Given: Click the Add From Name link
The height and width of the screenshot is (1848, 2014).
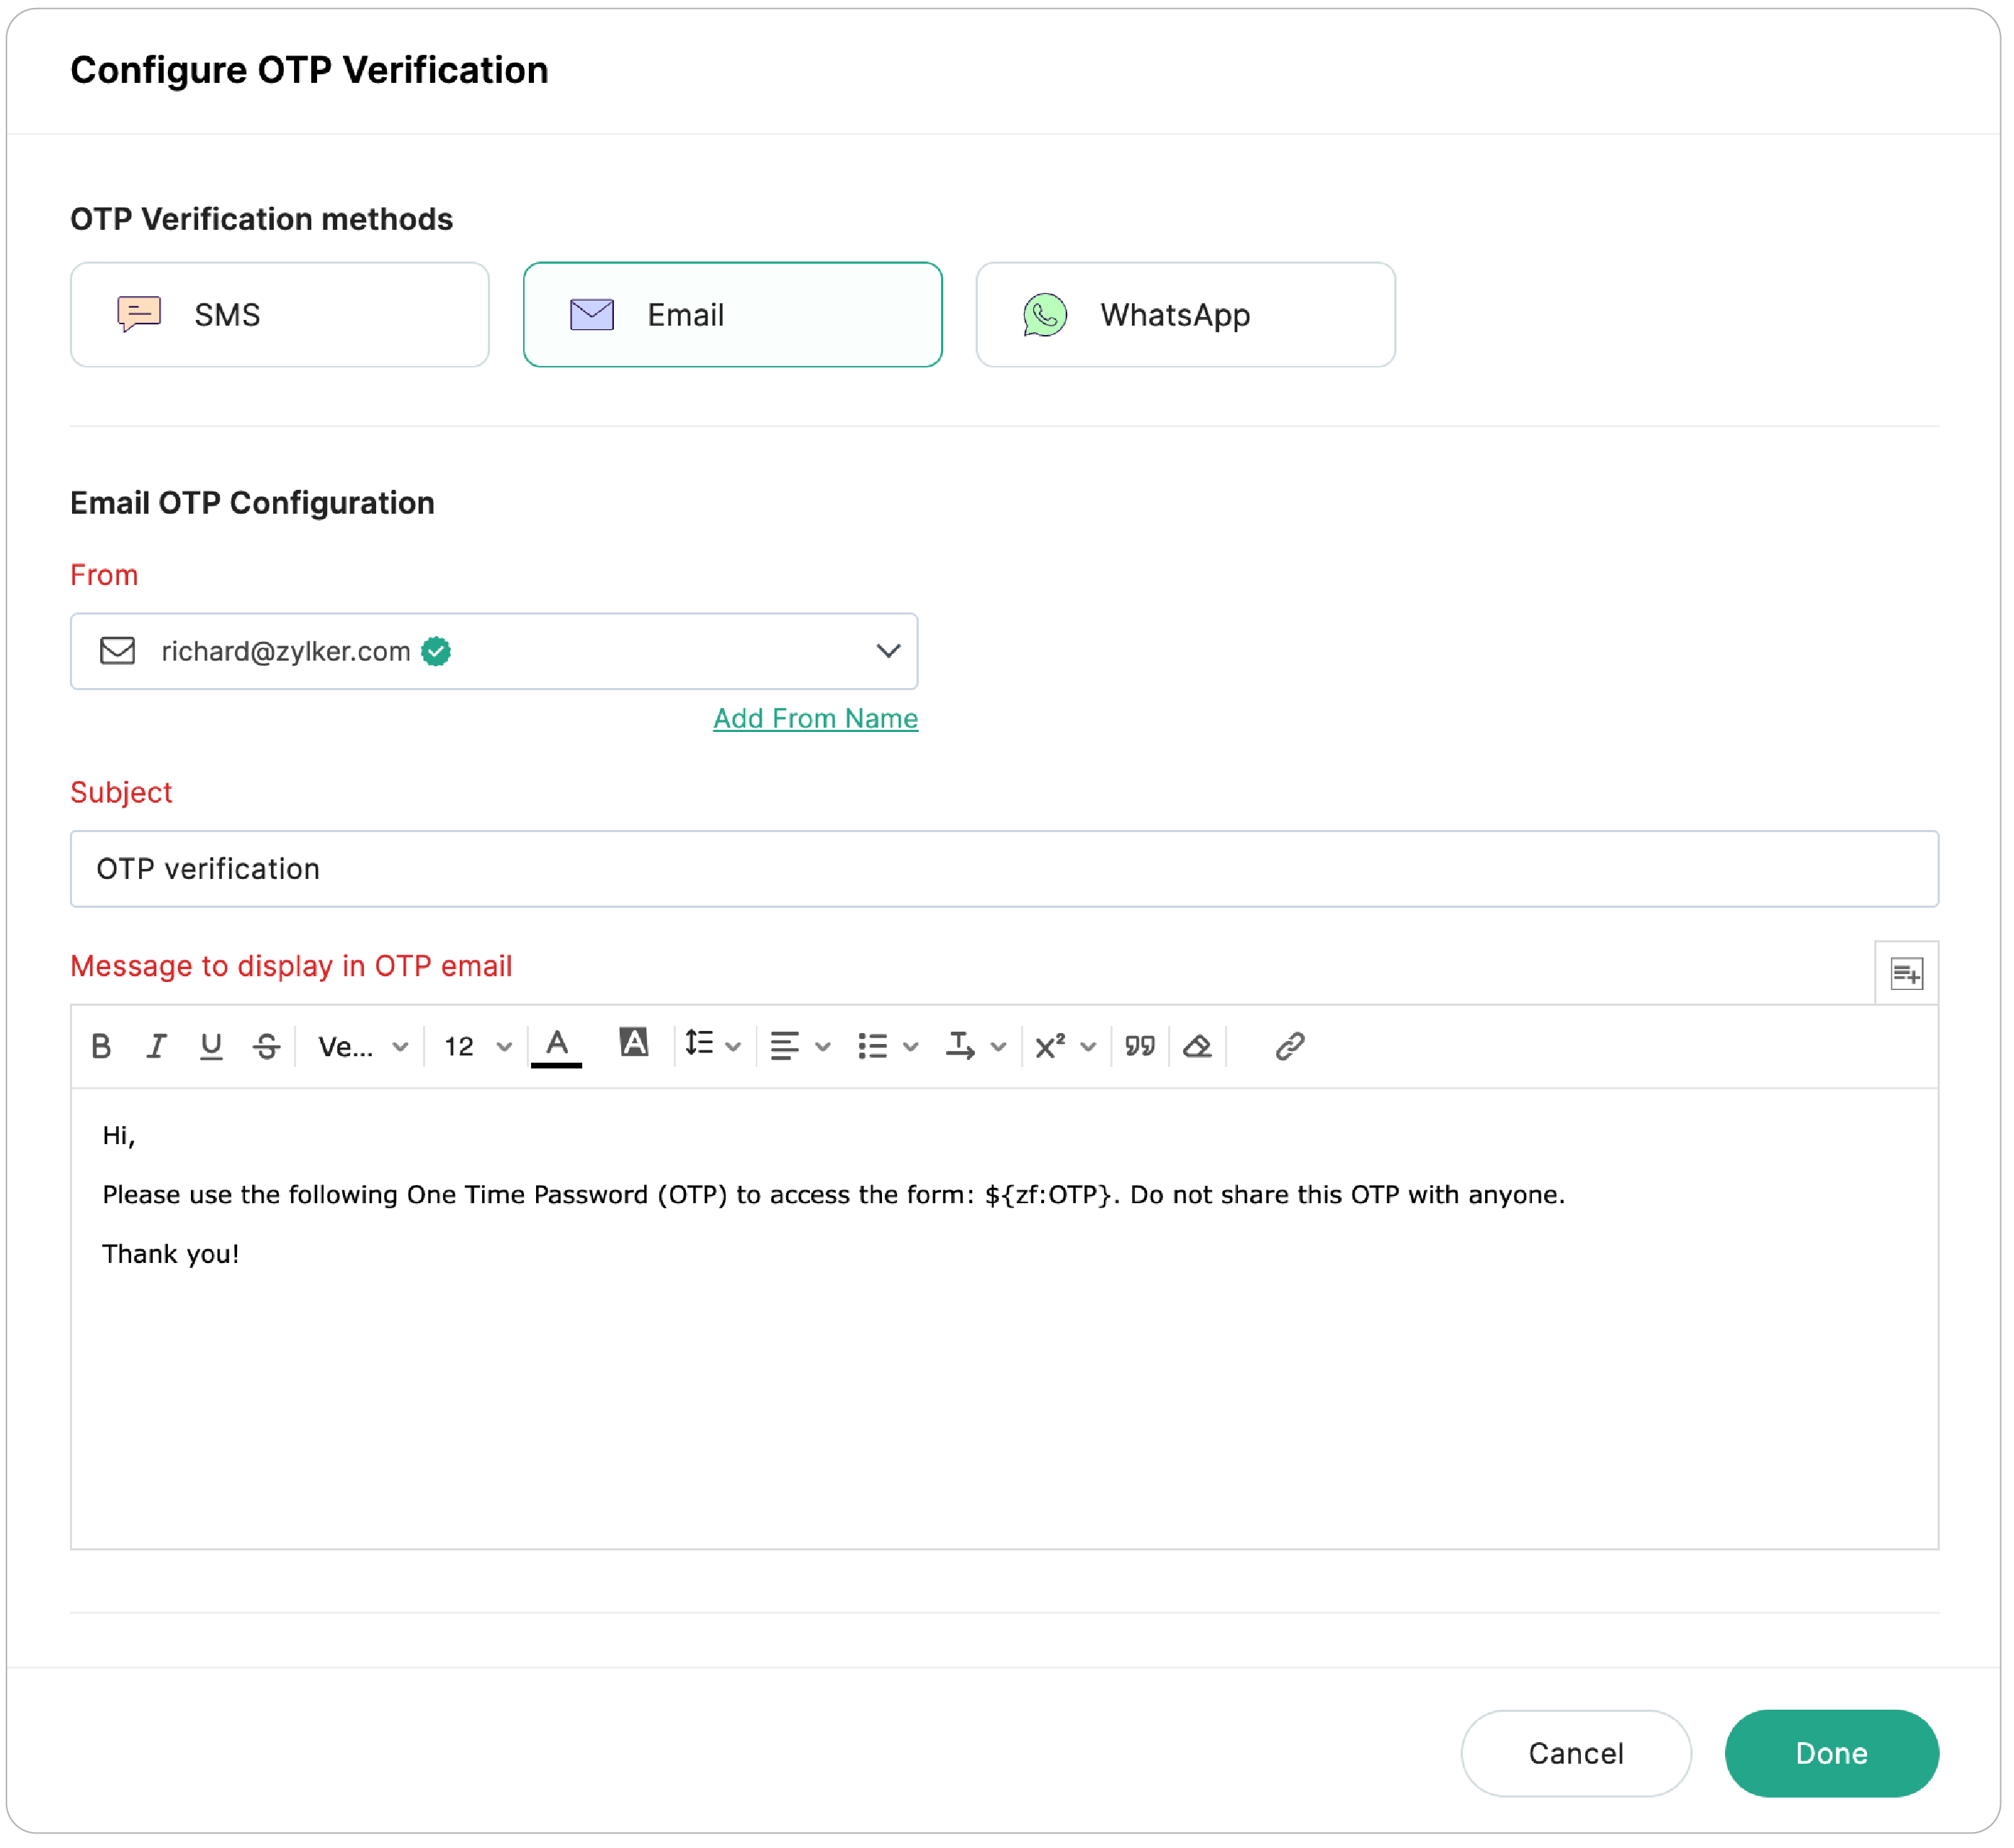Looking at the screenshot, I should 817,720.
